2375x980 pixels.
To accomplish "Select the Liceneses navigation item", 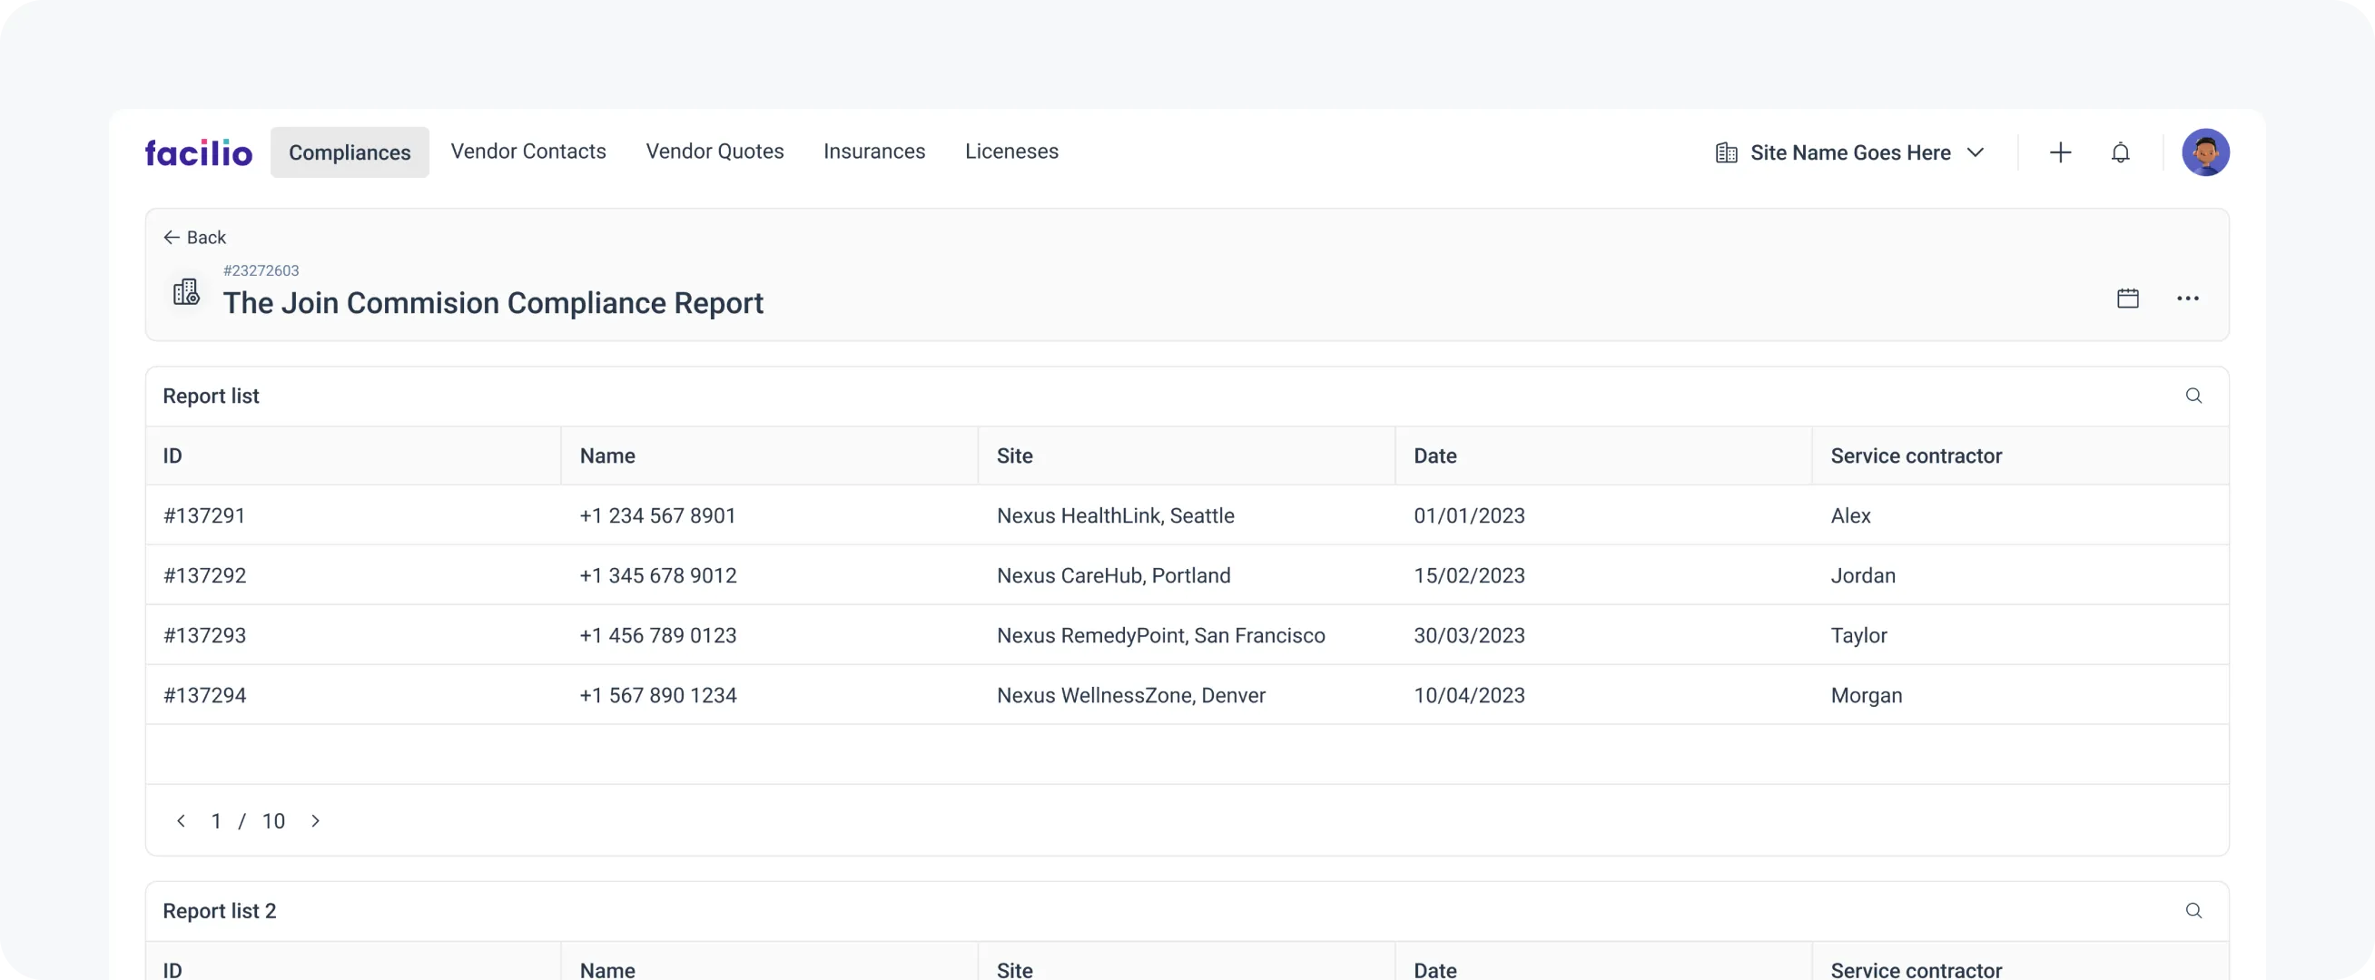I will [1011, 152].
